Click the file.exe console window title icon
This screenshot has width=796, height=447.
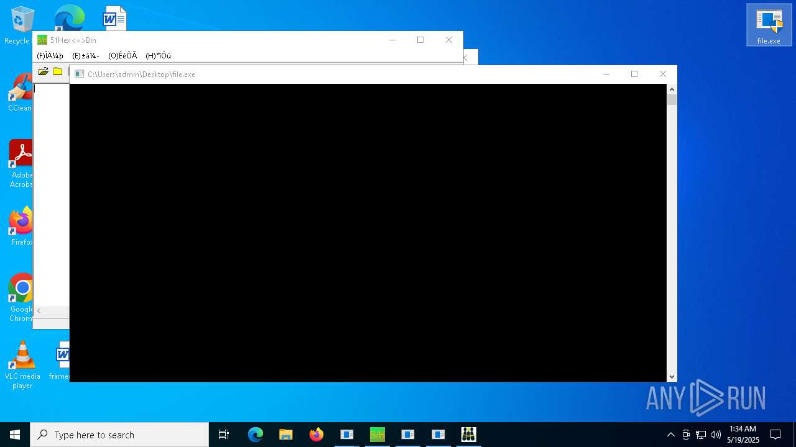[x=79, y=74]
